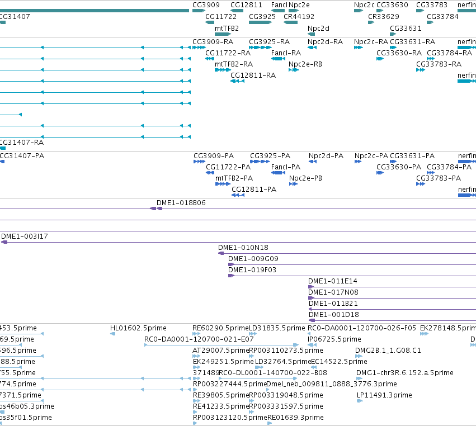Select transcript CG11722-RA

228,53
